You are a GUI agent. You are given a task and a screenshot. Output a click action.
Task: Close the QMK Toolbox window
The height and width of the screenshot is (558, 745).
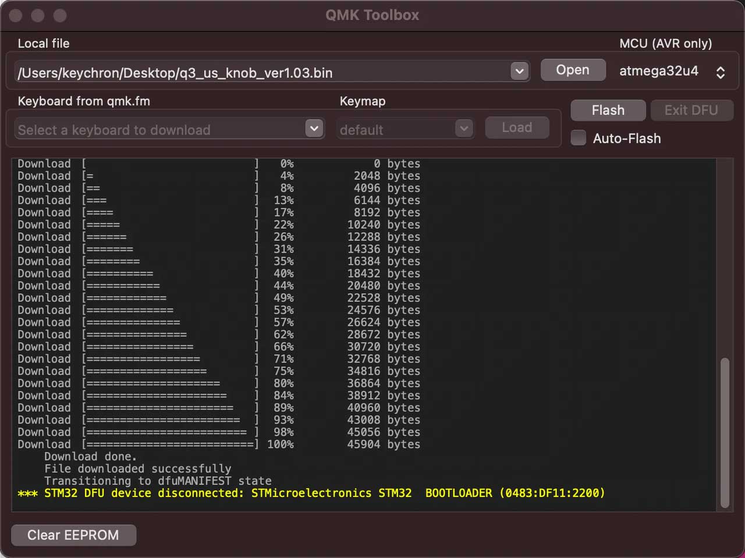16,16
